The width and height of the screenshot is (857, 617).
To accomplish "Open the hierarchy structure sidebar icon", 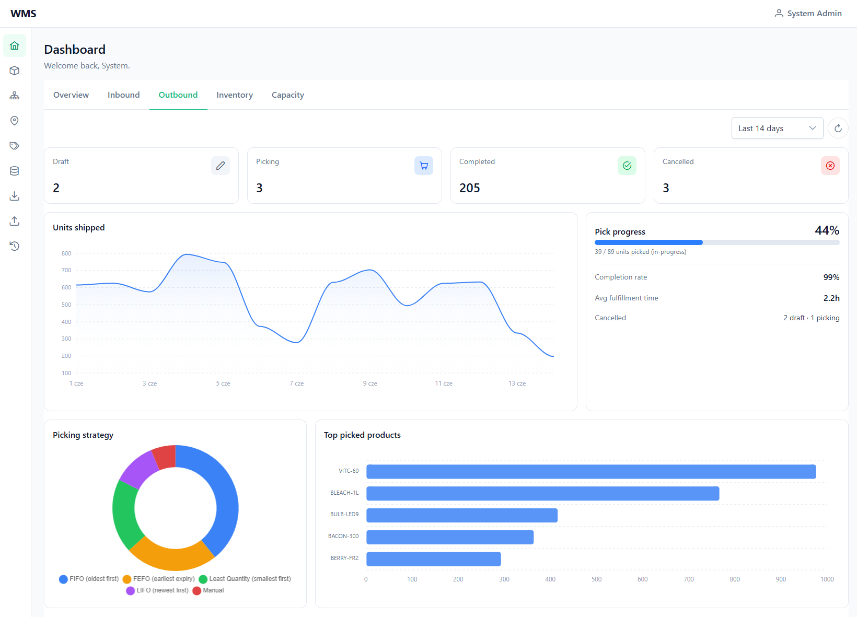I will click(x=15, y=96).
